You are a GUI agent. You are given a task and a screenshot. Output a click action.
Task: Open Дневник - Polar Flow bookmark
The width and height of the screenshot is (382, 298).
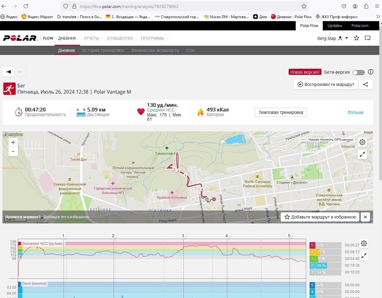291,17
